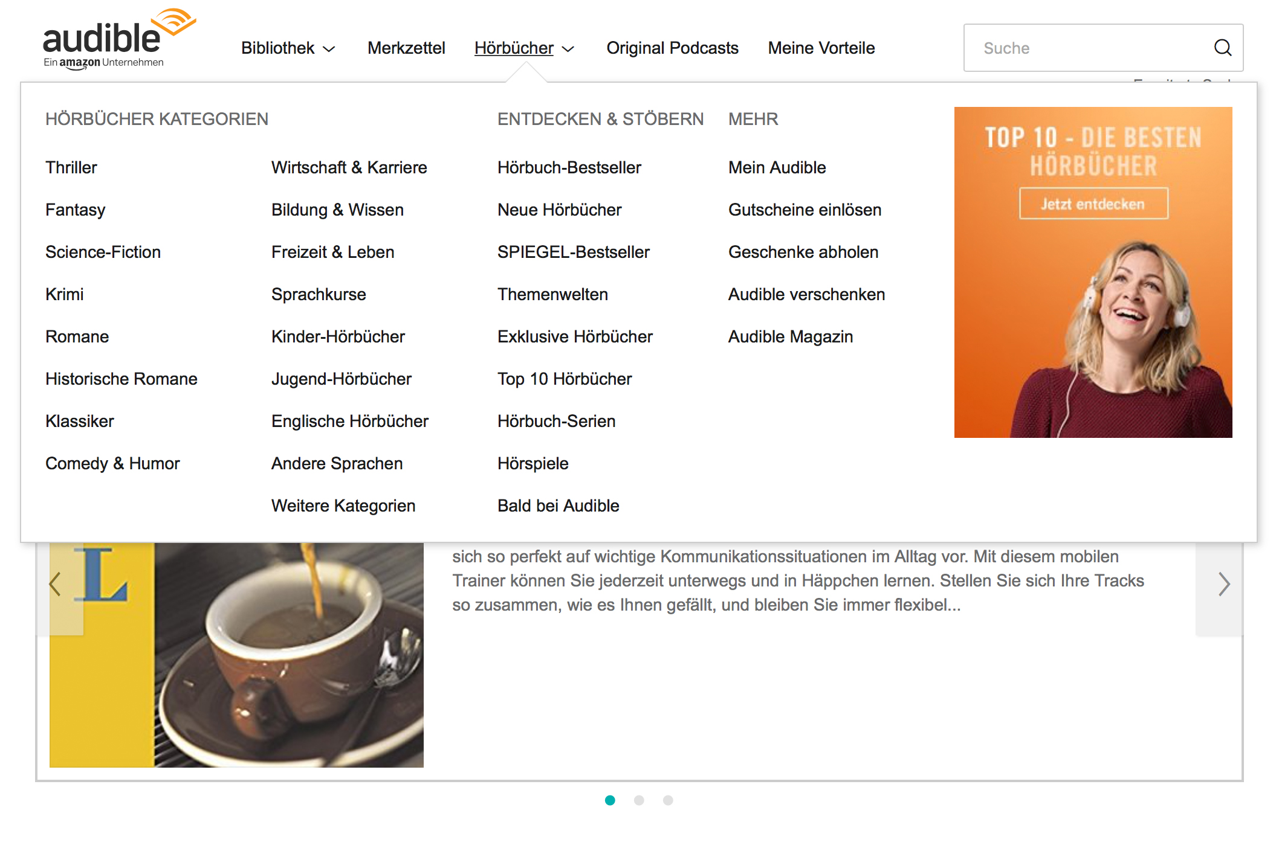Screen dimensions: 1279x851
Task: Open SPIEGEL-Bestseller list
Action: 573,252
